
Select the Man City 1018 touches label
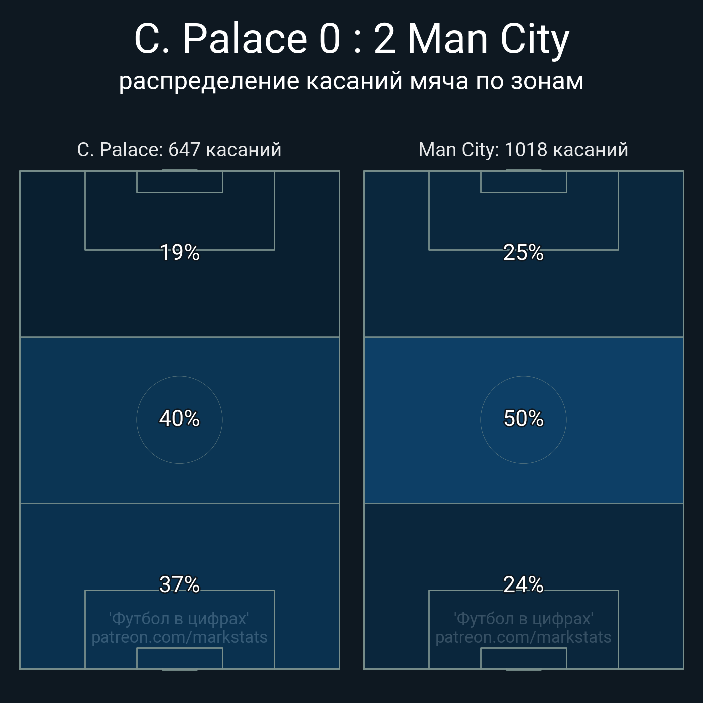[523, 150]
